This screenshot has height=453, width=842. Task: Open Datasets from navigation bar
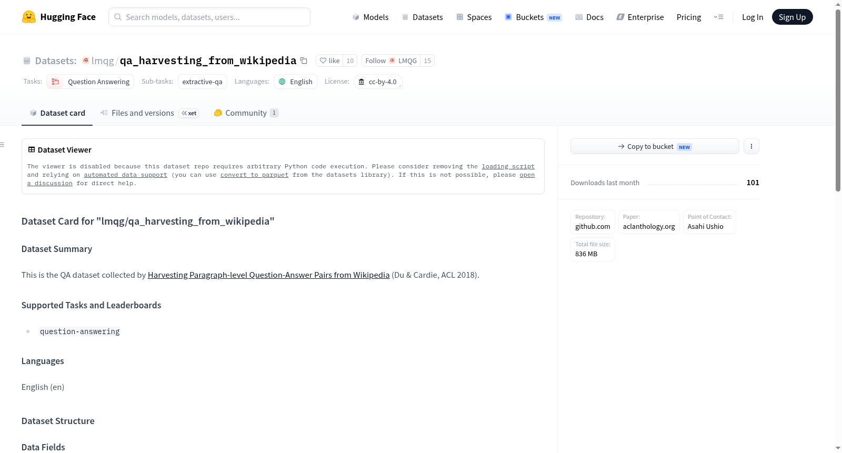pyautogui.click(x=422, y=17)
